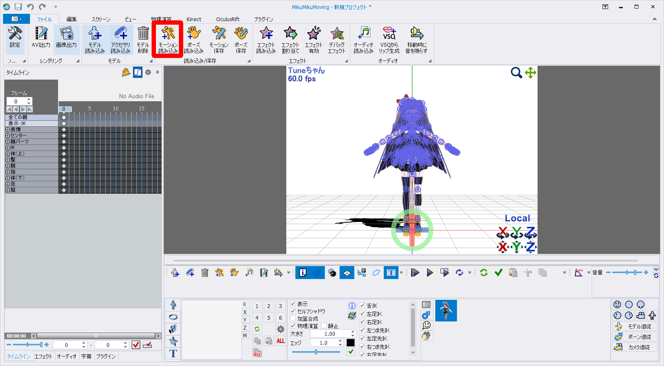Open the ビュー ribbon tab

(130, 19)
